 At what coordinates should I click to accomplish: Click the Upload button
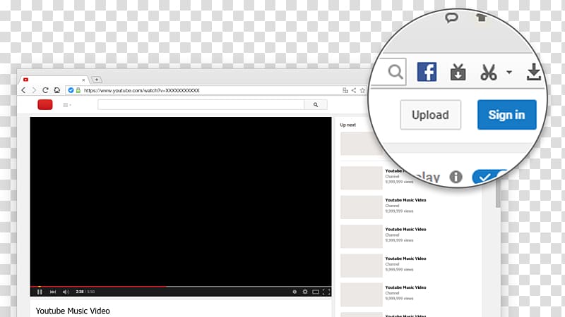tap(431, 115)
